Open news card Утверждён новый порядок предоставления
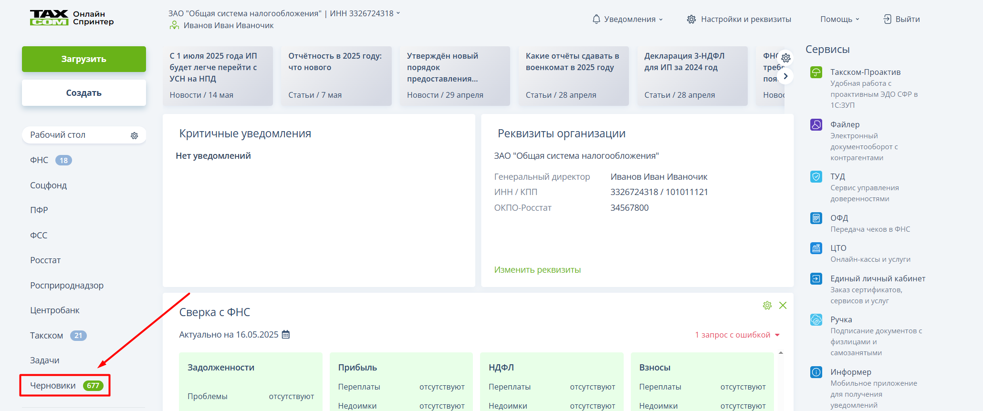The height and width of the screenshot is (411, 983). [455, 76]
